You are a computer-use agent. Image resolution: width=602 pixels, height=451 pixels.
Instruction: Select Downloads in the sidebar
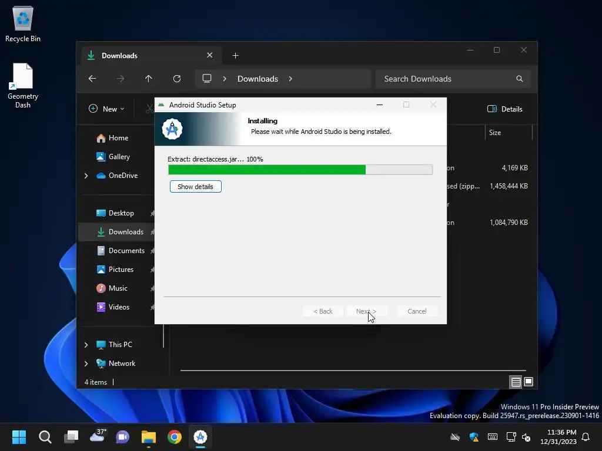click(116, 232)
